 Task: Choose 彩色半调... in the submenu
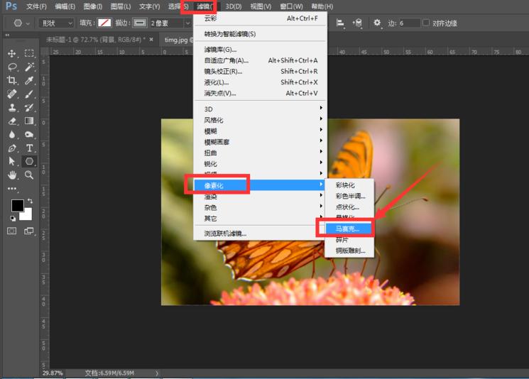pyautogui.click(x=349, y=196)
